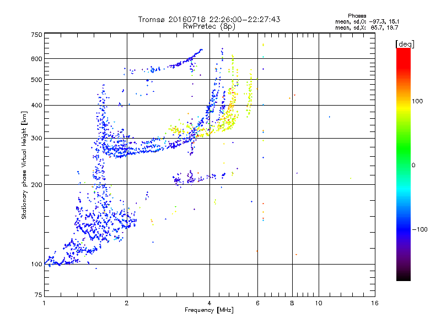Click the 'Stationary phase Virtual Height [km]' axis title

24,165
